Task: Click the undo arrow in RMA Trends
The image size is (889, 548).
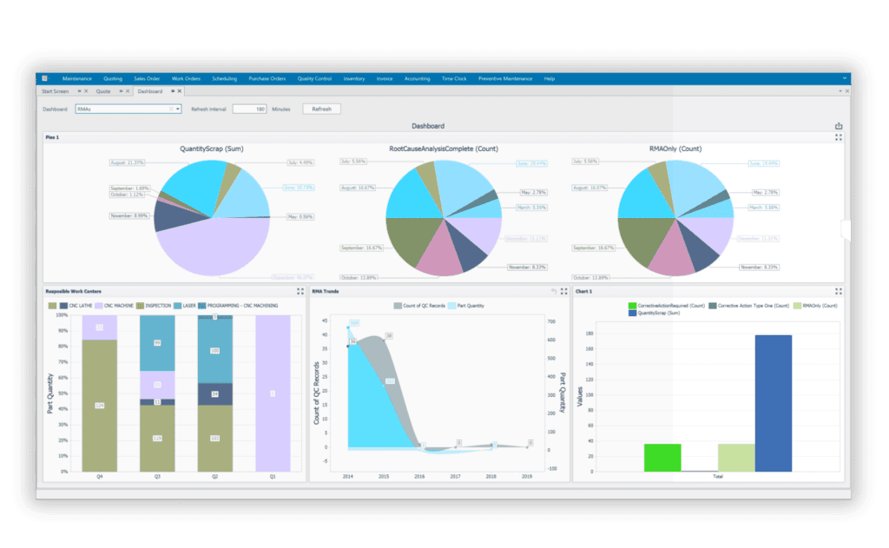Action: [x=553, y=292]
